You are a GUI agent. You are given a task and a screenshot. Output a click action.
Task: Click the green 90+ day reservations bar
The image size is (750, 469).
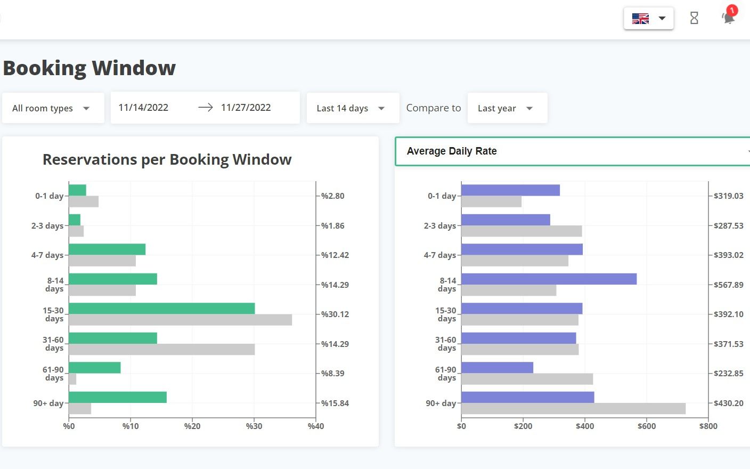point(117,397)
